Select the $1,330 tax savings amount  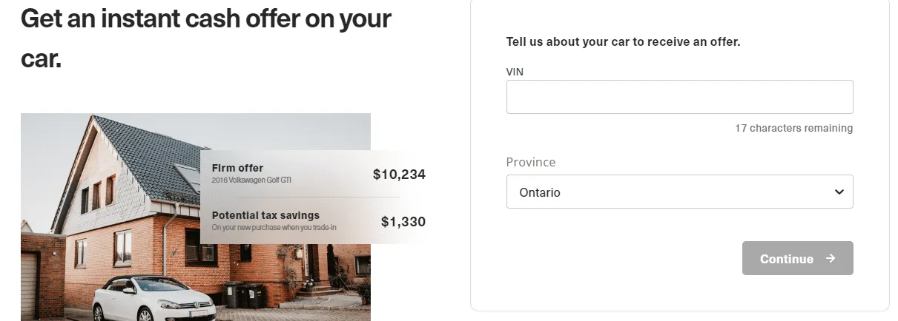[x=403, y=221]
